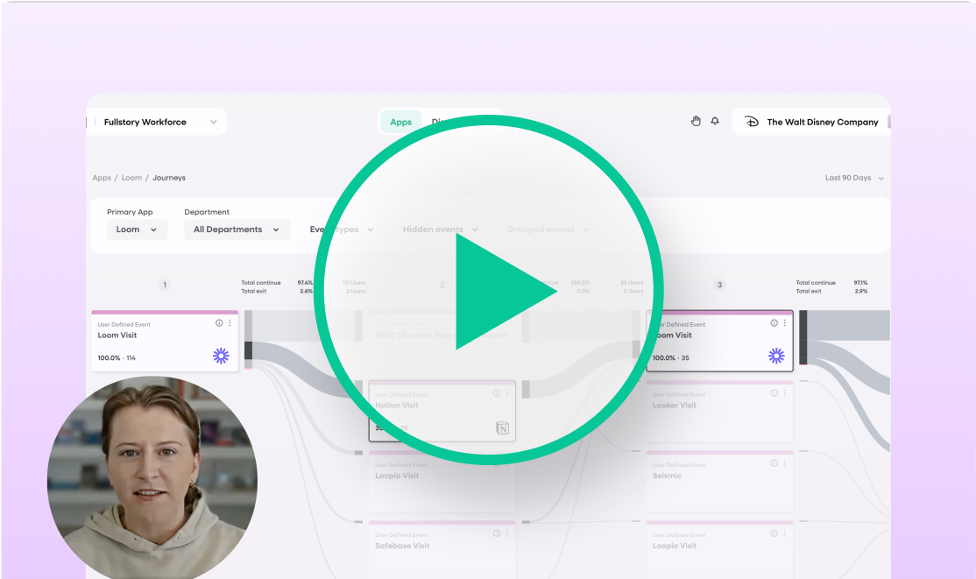Select the hand tool icon in the top bar
The height and width of the screenshot is (579, 976).
[x=696, y=121]
